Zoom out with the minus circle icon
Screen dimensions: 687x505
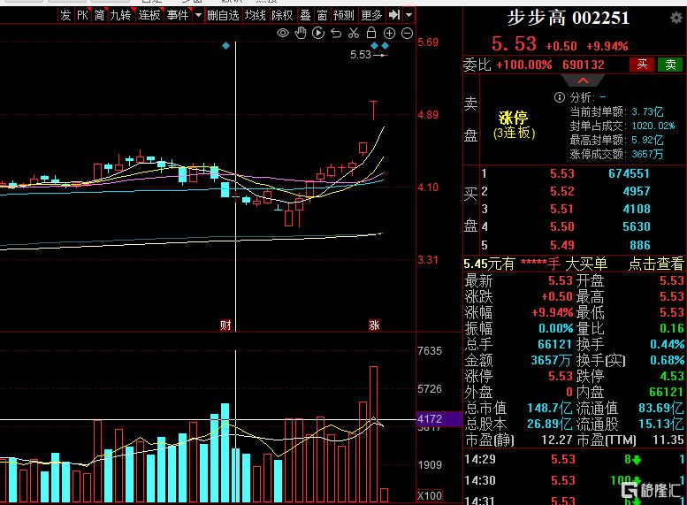407,33
